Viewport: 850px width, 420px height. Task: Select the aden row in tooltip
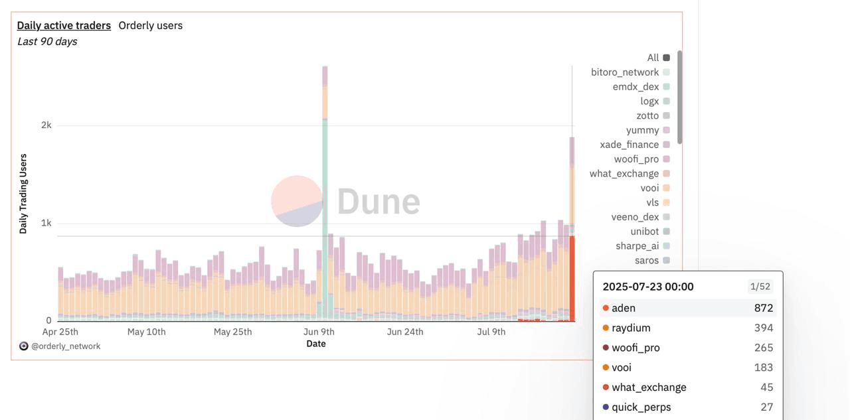coord(688,308)
